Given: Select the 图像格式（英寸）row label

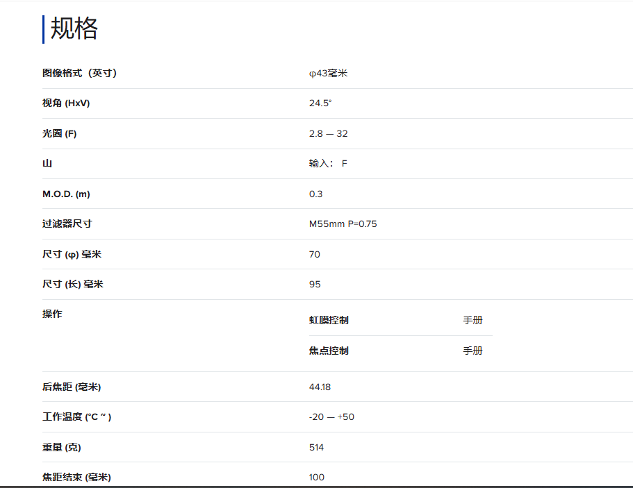Looking at the screenshot, I should pyautogui.click(x=79, y=73).
